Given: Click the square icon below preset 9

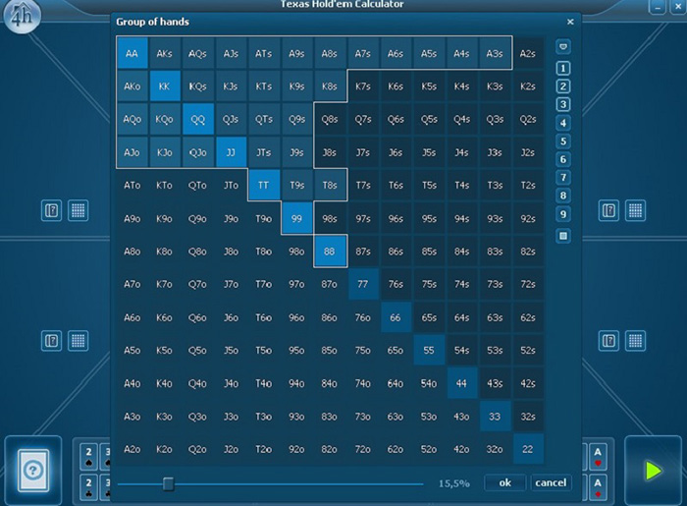Looking at the screenshot, I should pos(563,236).
